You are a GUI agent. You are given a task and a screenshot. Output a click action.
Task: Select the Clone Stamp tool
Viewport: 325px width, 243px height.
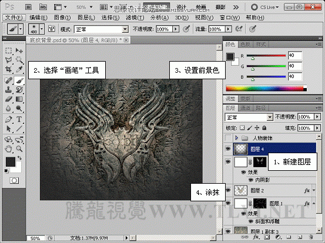(8, 90)
